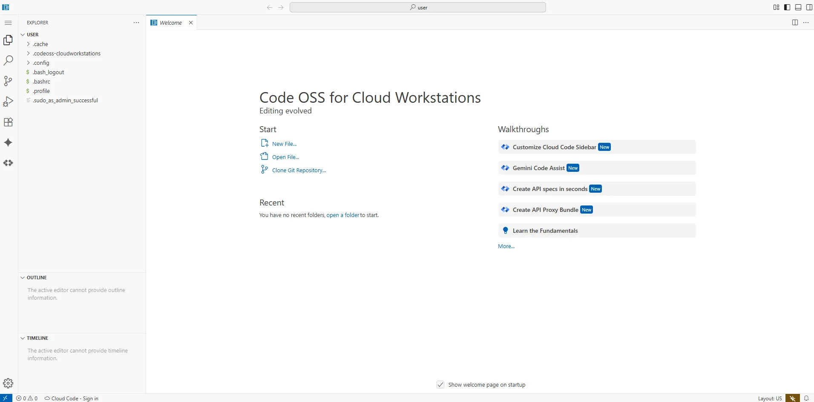Open the Extensions view icon
The width and height of the screenshot is (814, 402).
pyautogui.click(x=8, y=122)
